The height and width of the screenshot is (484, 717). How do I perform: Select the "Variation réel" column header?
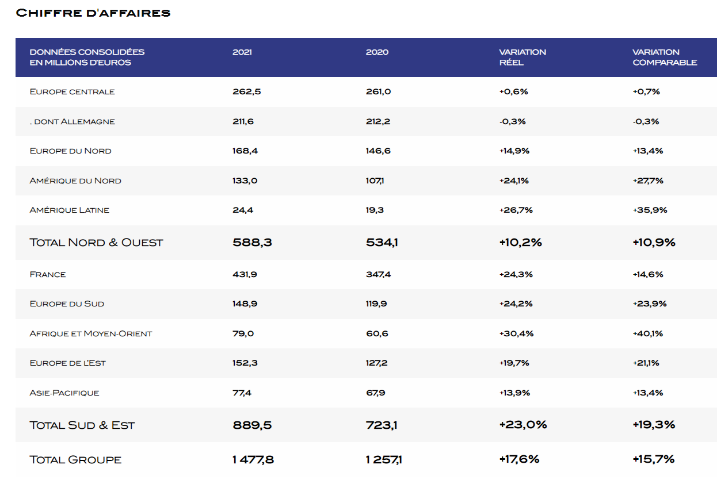[x=523, y=57]
